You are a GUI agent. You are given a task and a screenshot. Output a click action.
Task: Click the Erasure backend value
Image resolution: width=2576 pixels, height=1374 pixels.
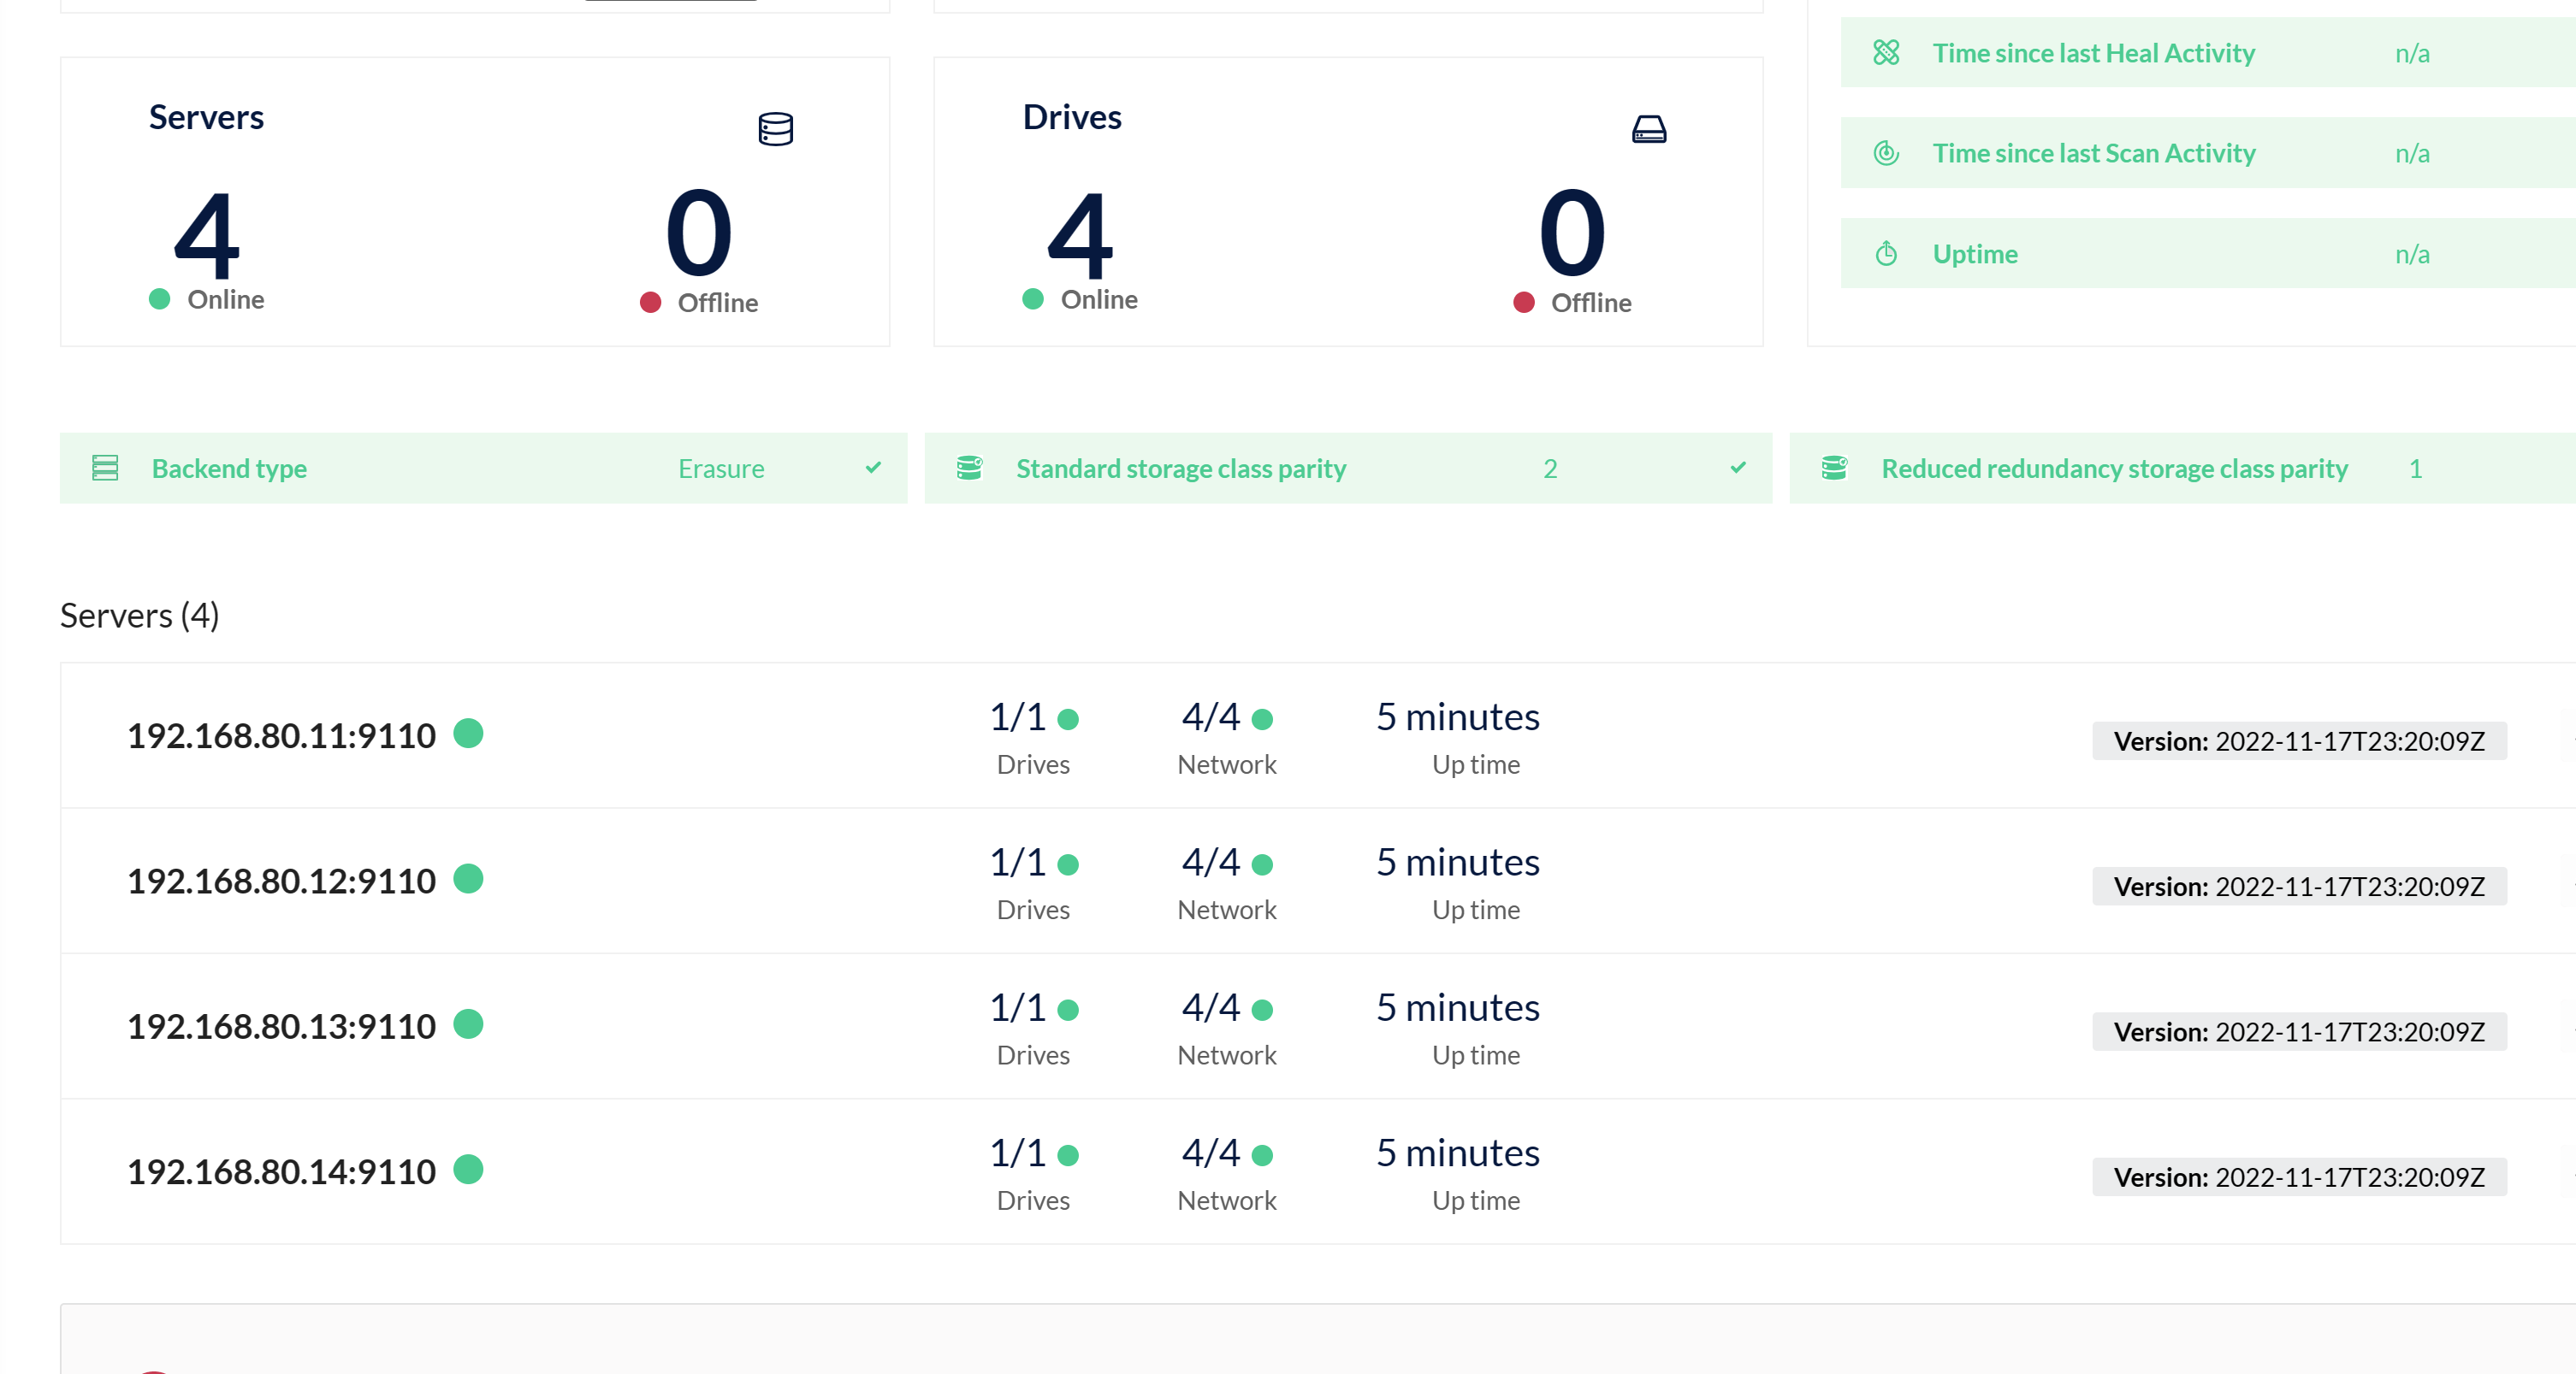[721, 469]
